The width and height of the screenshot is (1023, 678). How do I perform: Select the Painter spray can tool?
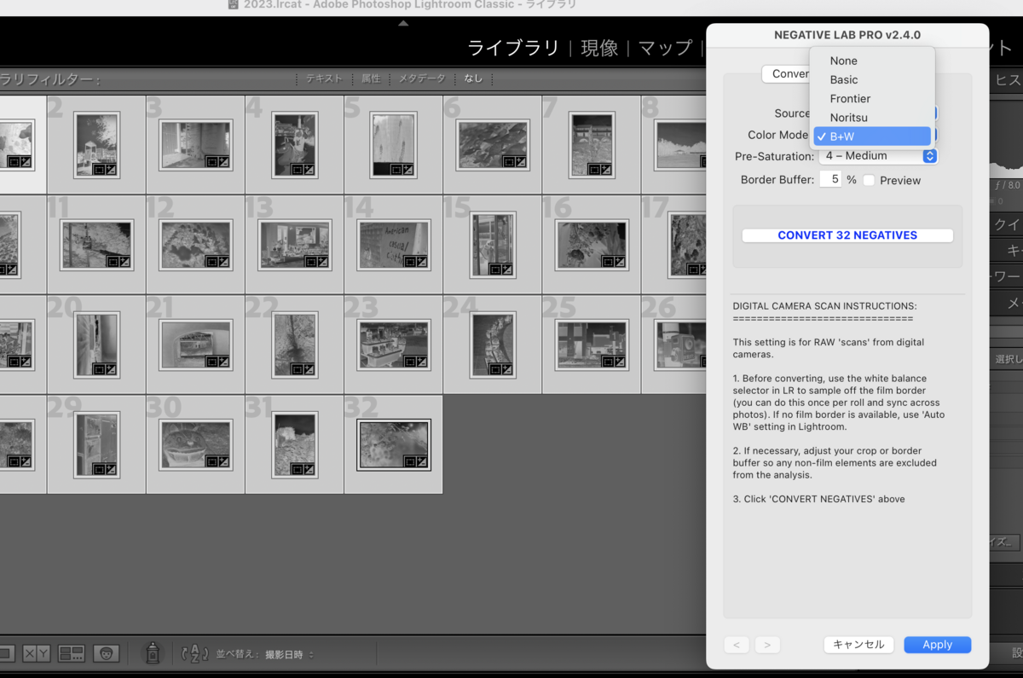coord(153,653)
